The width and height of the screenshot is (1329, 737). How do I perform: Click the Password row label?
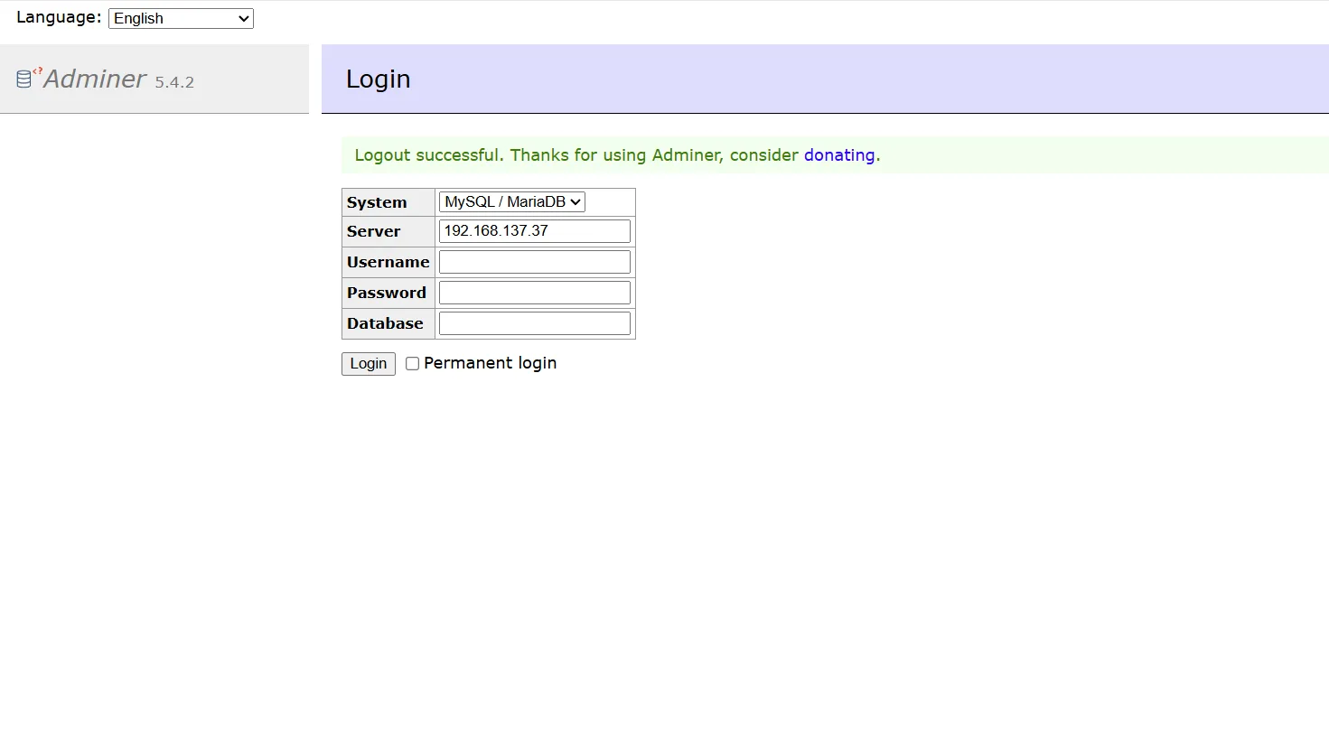click(387, 293)
